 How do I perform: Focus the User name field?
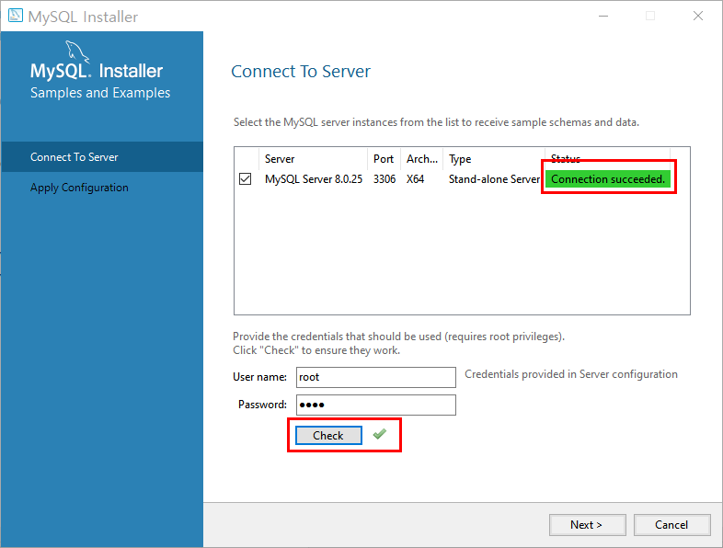(376, 378)
